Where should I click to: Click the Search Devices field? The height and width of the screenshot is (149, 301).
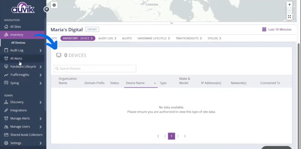[95, 68]
